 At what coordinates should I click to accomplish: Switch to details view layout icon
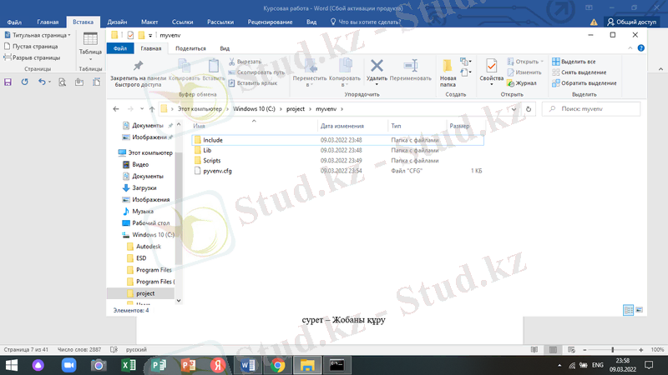coord(628,310)
